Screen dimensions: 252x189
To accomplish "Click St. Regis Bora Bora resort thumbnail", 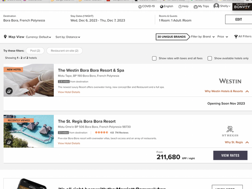I will [x=29, y=131].
